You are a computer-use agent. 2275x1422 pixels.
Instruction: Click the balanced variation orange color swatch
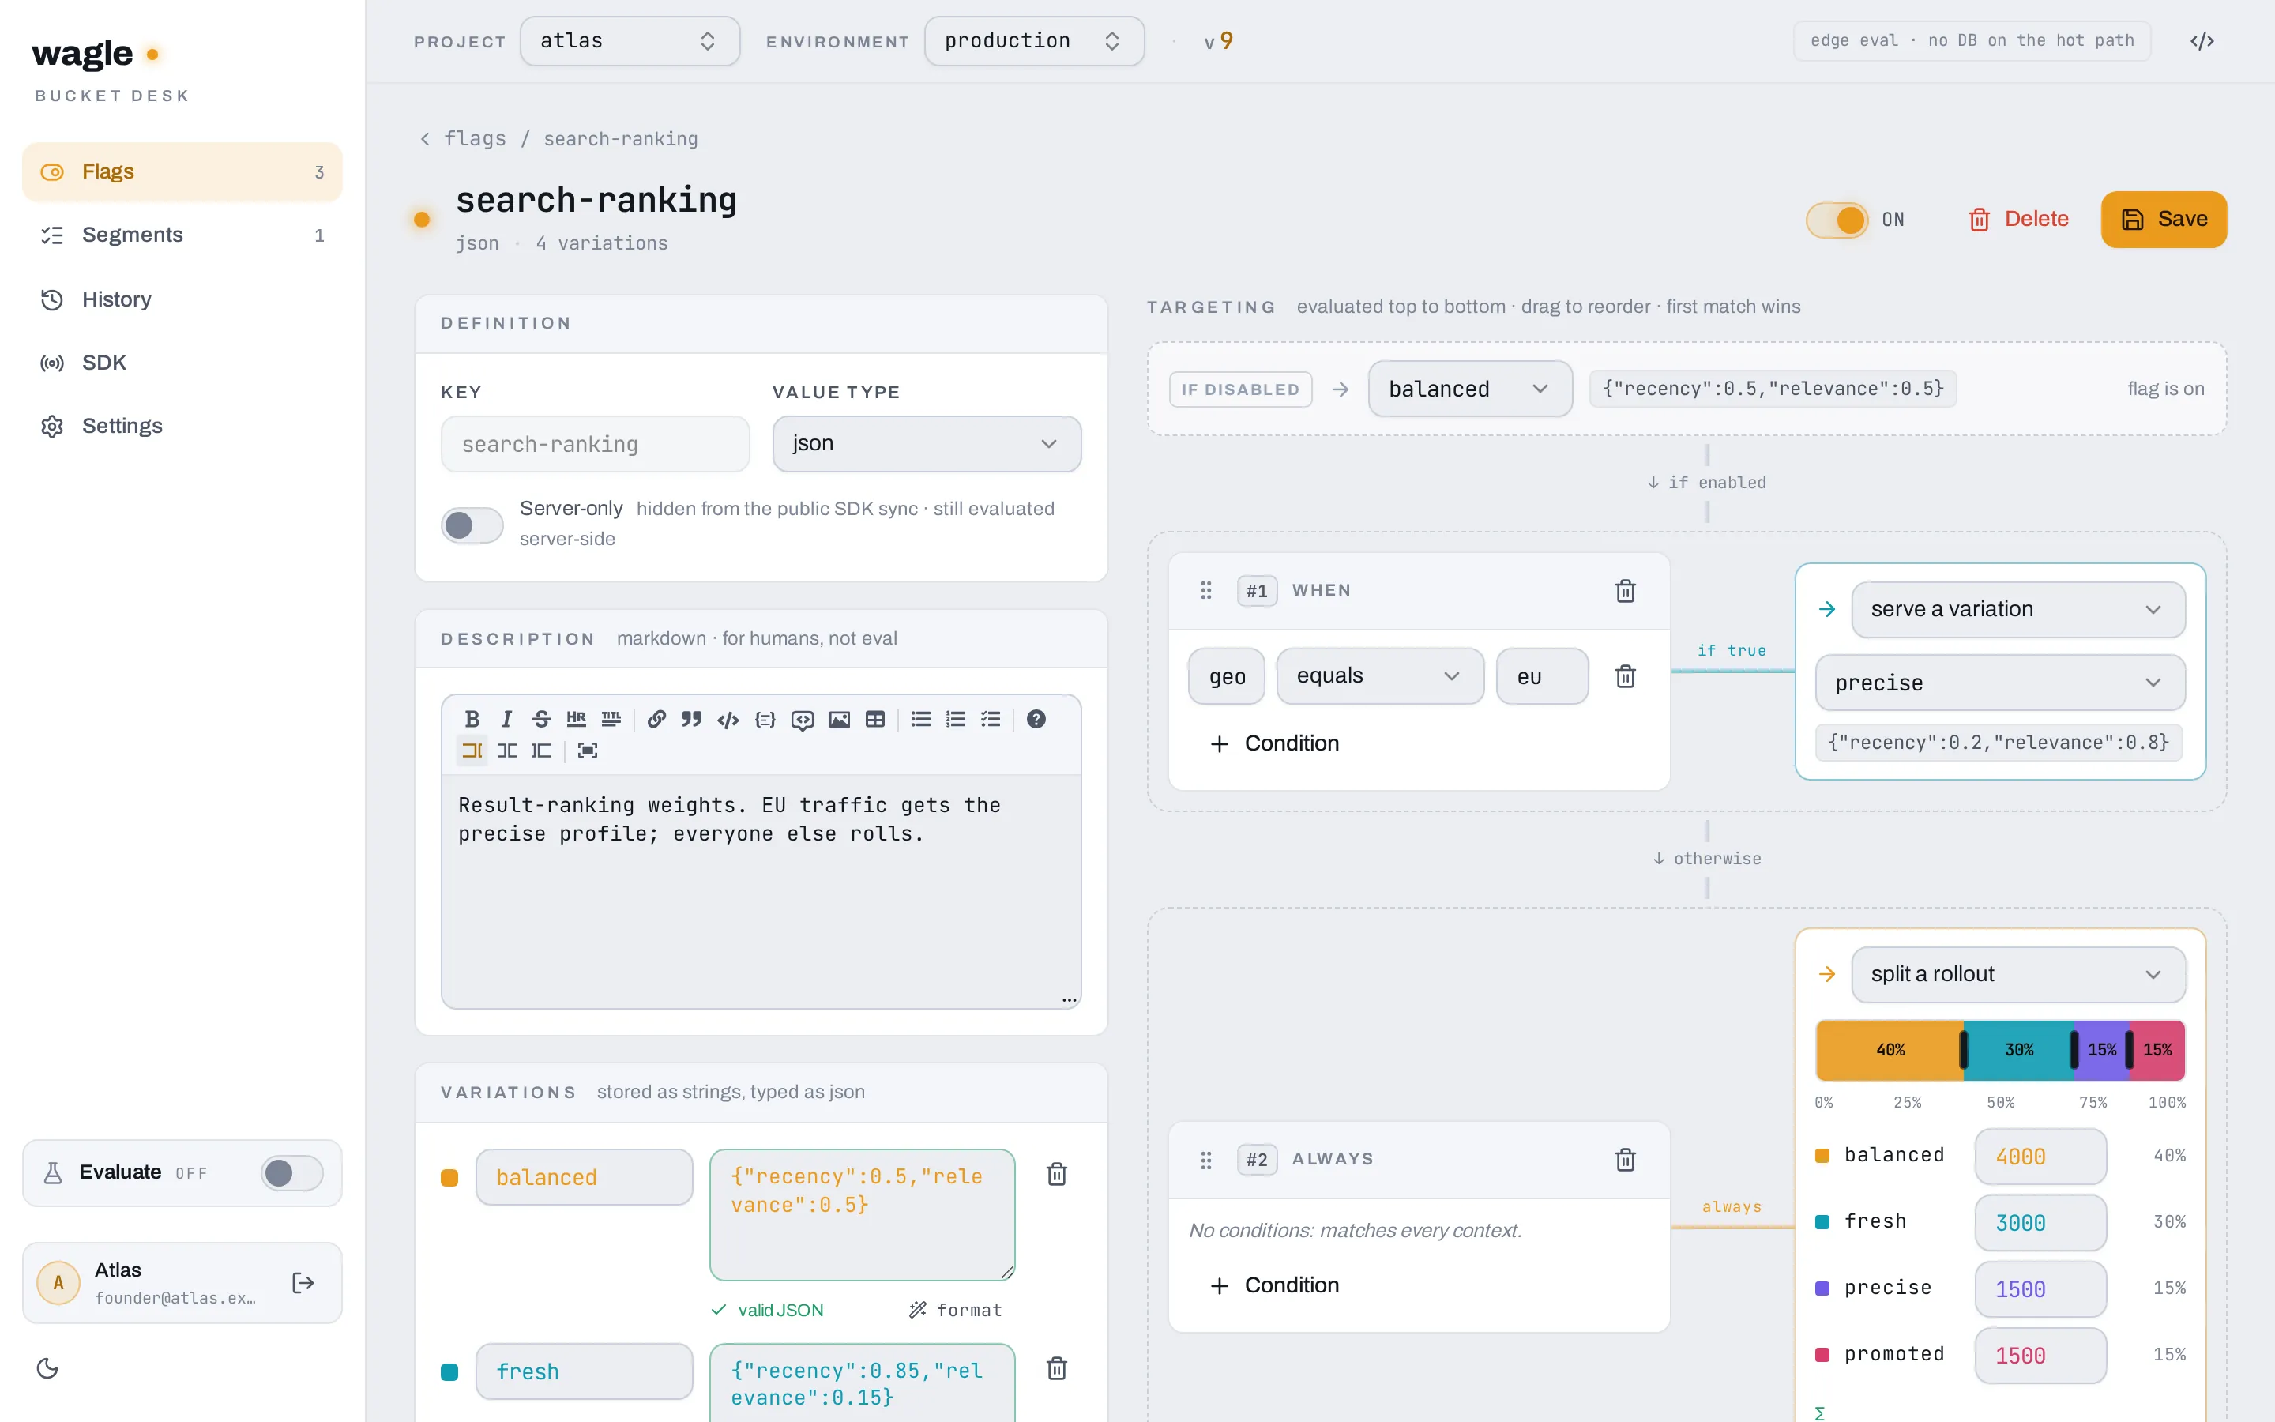[449, 1177]
